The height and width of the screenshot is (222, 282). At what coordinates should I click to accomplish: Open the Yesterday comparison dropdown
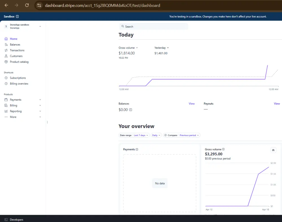[x=162, y=48]
